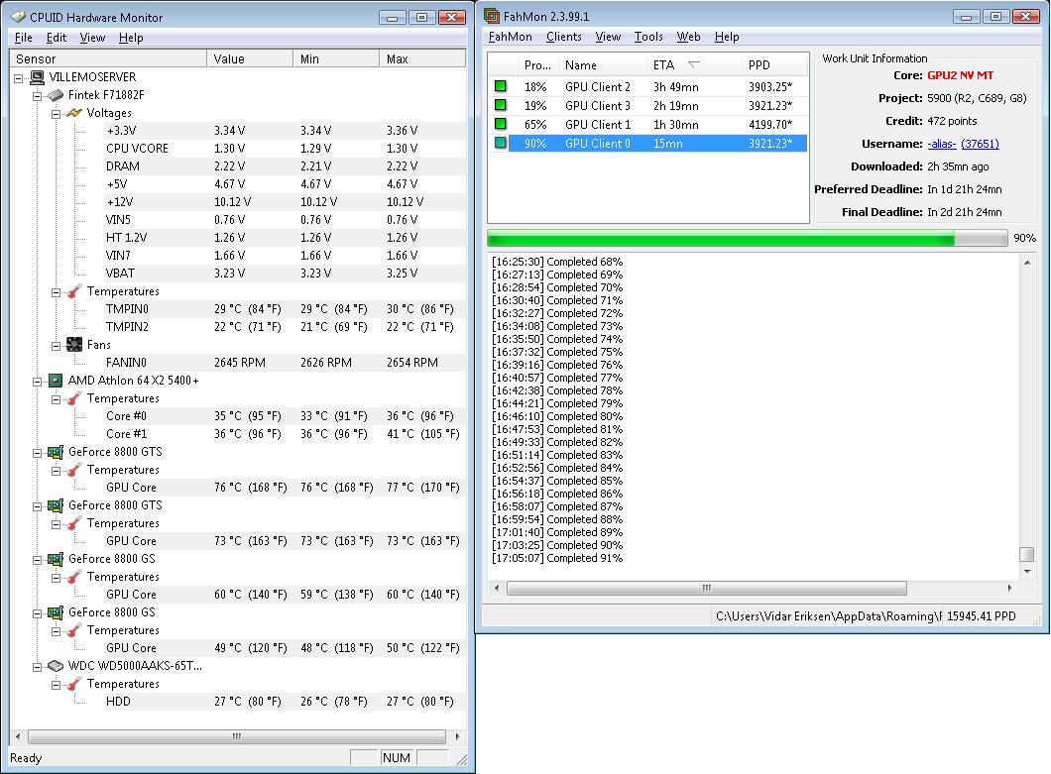The width and height of the screenshot is (1051, 774).
Task: Select the GPU Client 1 row
Action: click(x=646, y=124)
